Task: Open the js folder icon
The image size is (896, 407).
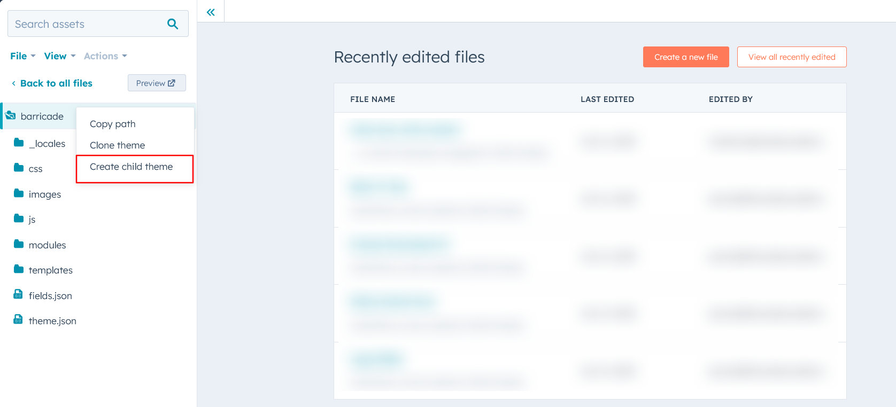Action: 18,219
